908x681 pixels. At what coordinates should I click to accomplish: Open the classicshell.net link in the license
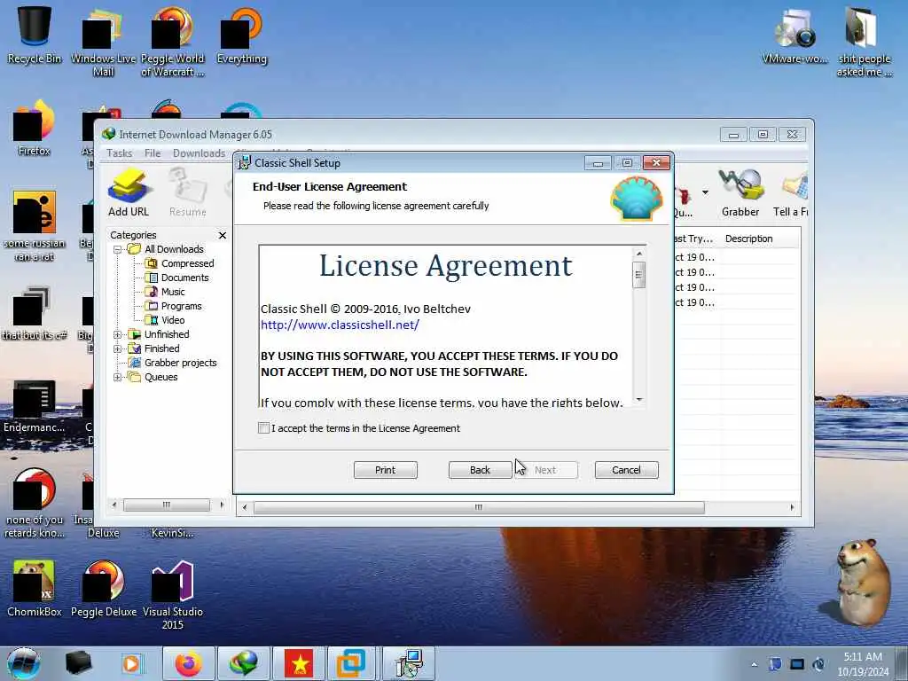340,325
